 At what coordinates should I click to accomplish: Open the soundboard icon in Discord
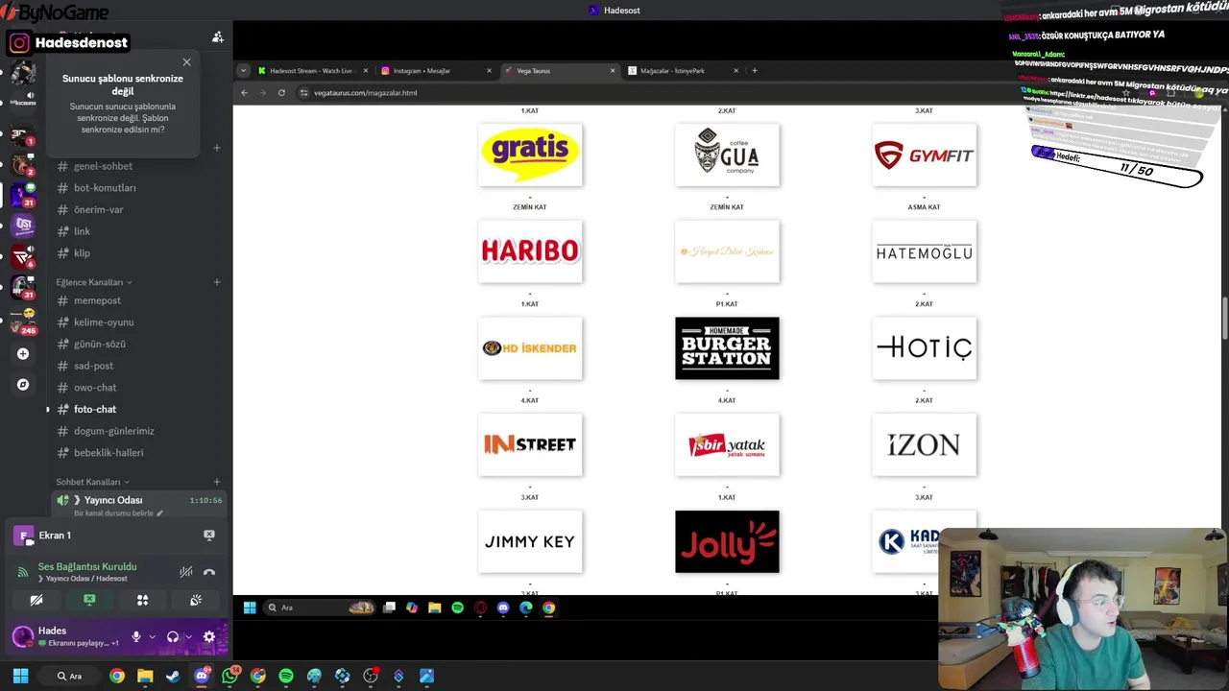pos(196,601)
